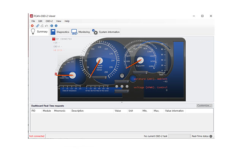Click the undo/reset arrow toolbar icon
This screenshot has width=243, height=152.
pos(46,26)
